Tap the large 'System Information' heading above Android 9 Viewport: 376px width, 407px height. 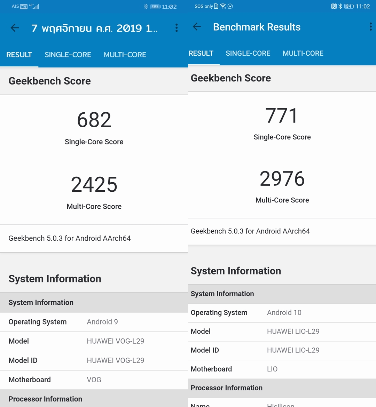[x=55, y=279]
